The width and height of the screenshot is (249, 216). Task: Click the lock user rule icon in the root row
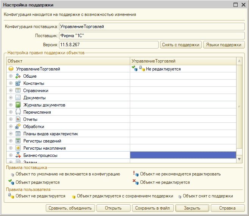(142, 68)
